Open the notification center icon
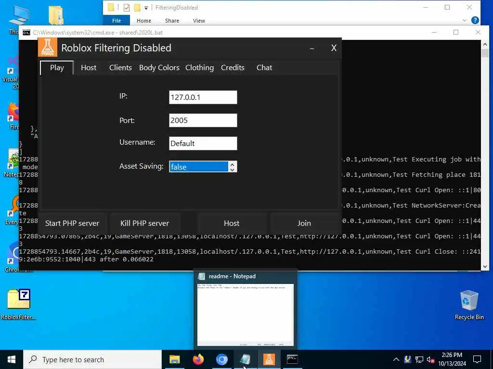The image size is (493, 369). coord(477,359)
